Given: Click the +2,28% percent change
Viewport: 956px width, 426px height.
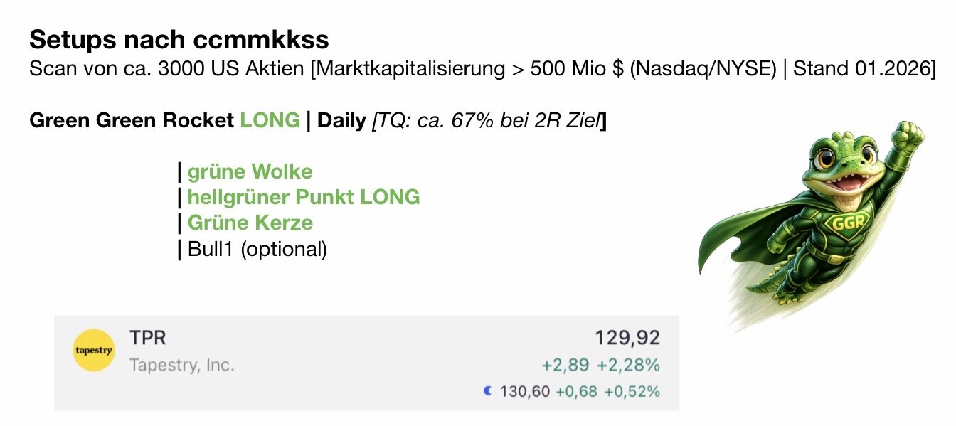Looking at the screenshot, I should 628,366.
